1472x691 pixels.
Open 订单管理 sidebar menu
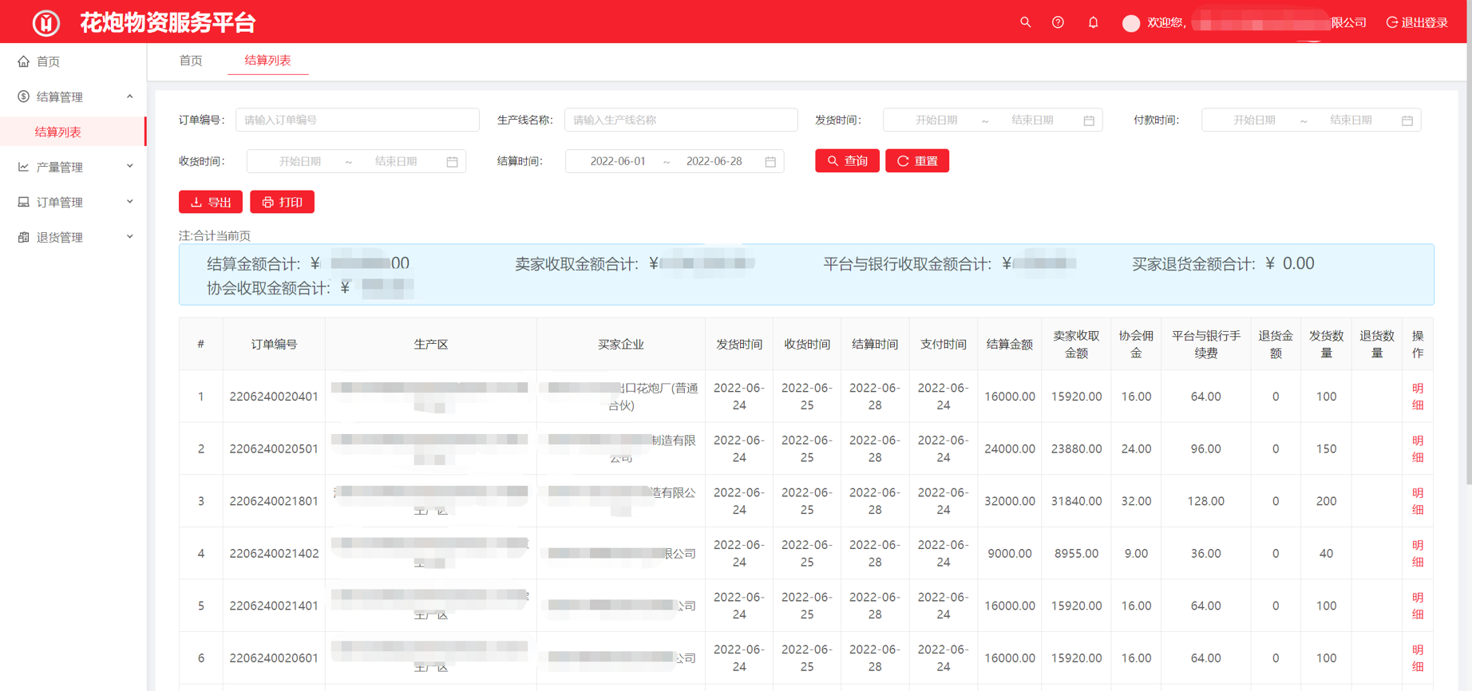73,202
